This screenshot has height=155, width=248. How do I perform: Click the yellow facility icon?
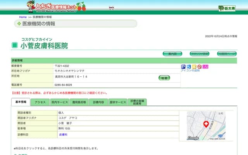194,67
